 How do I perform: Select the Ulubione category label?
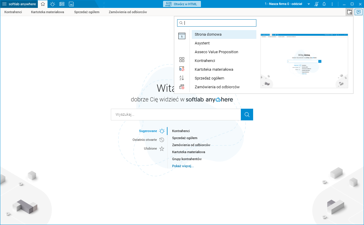tap(150, 149)
